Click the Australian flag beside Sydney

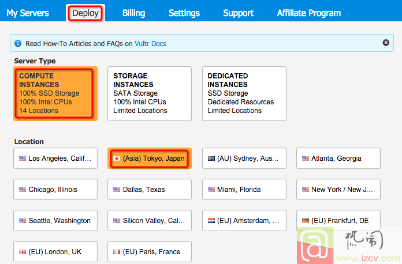[x=211, y=159]
